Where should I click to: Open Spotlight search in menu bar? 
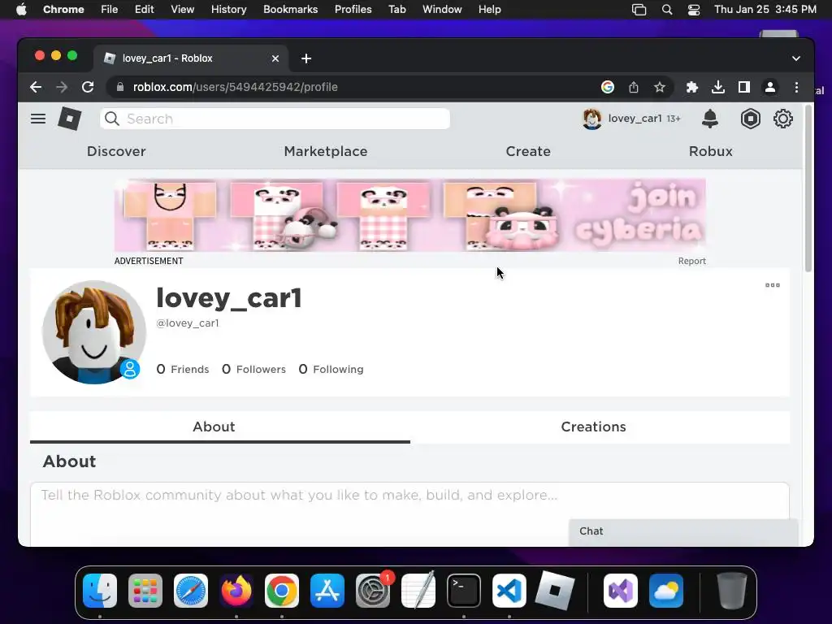tap(667, 10)
